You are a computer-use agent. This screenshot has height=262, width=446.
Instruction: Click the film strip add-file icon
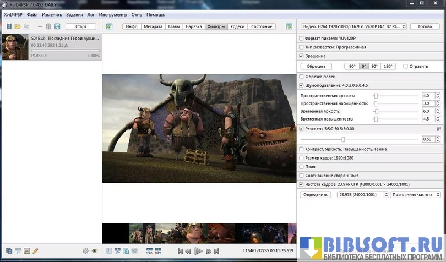pos(9,26)
